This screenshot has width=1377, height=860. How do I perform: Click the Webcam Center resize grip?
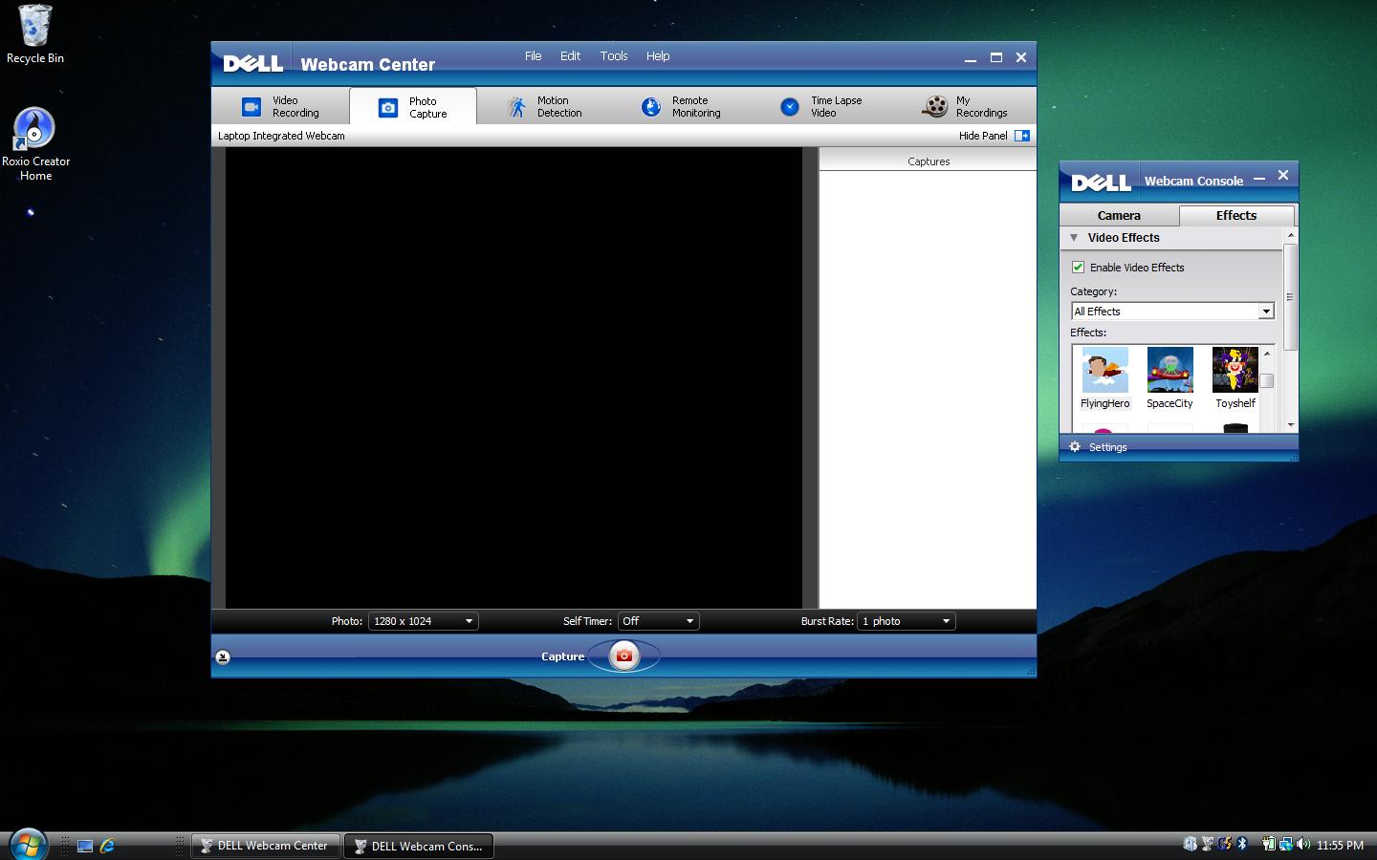pyautogui.click(x=1031, y=672)
